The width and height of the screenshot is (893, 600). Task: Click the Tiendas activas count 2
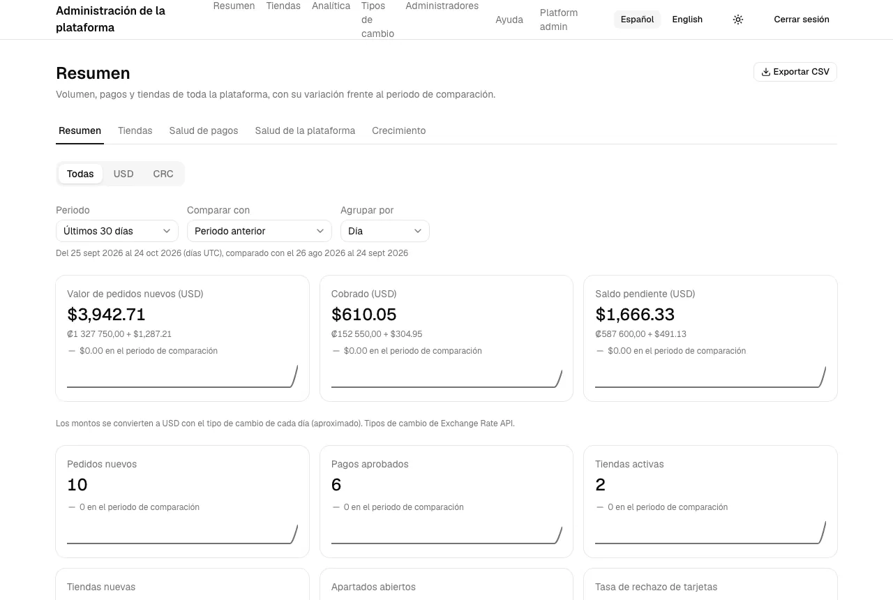(x=600, y=485)
